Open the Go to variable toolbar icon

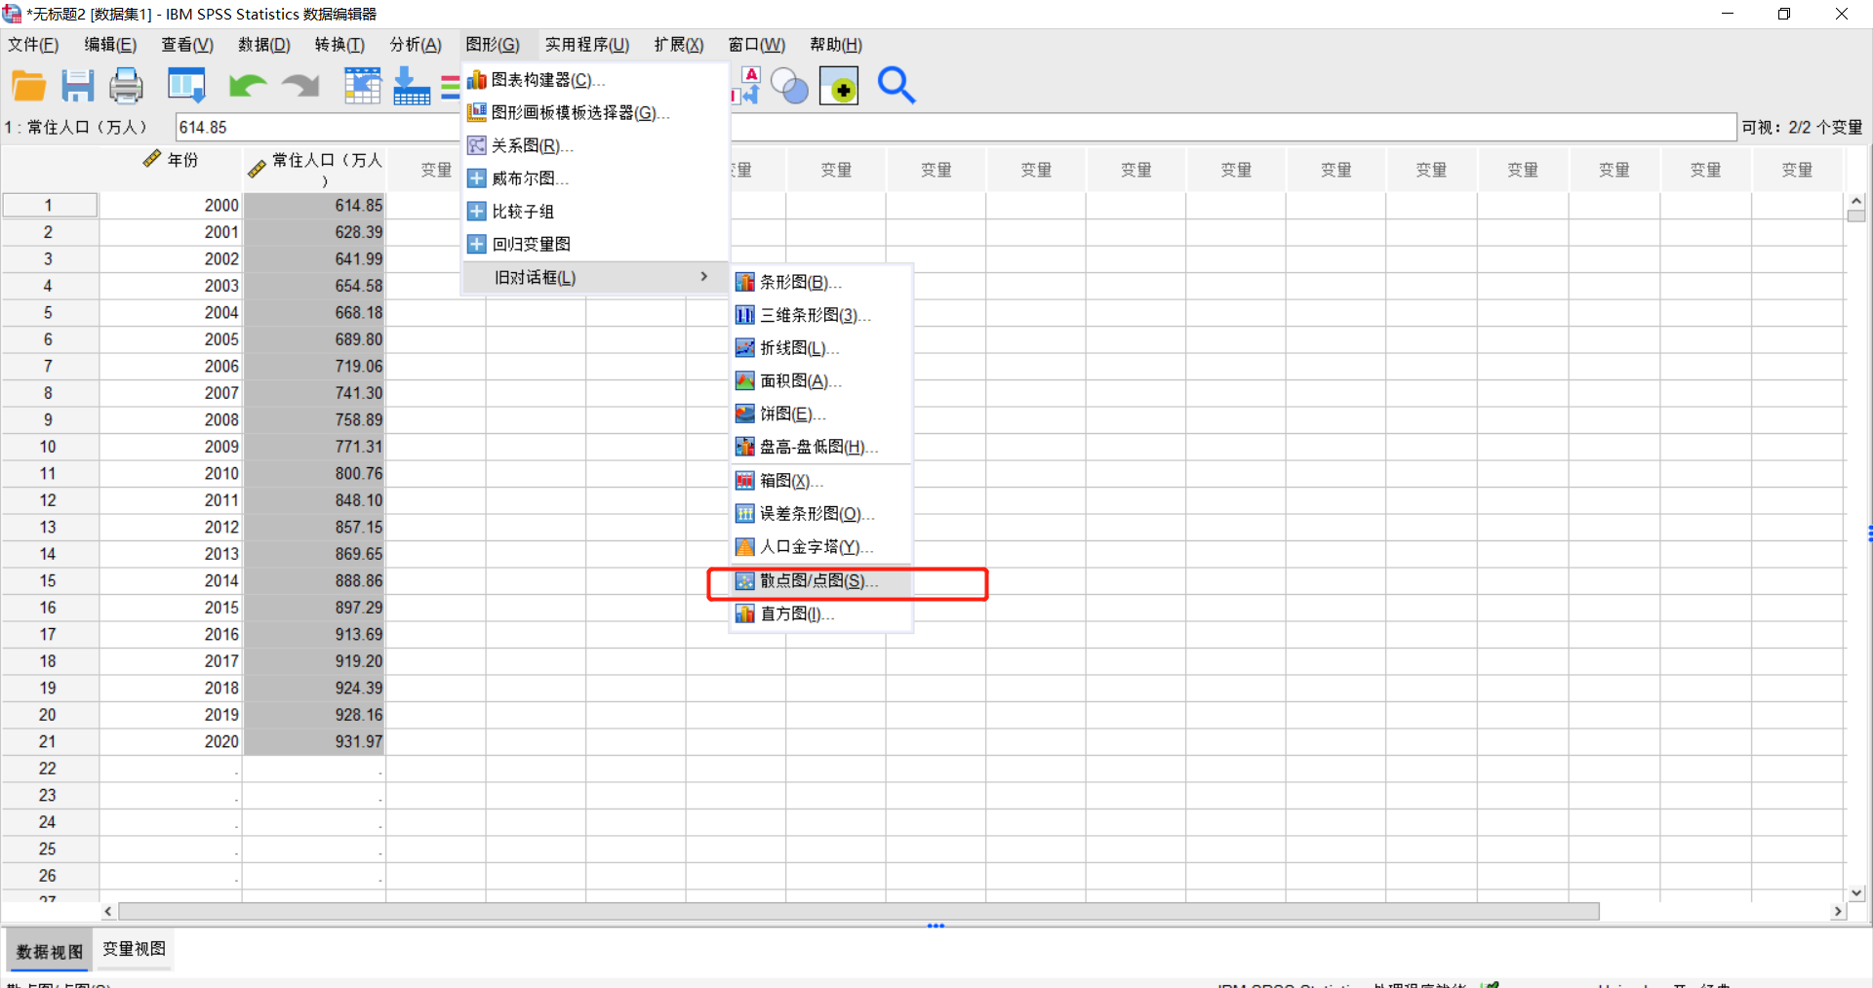[x=412, y=86]
